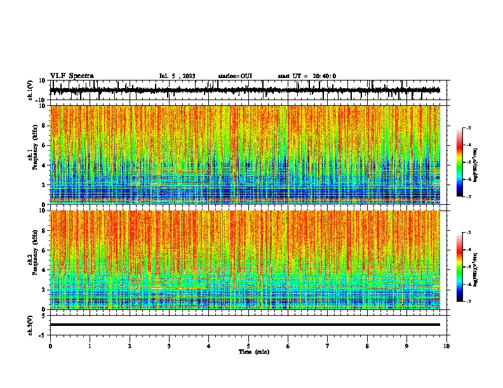This screenshot has width=503, height=388.
Task: Click the ch.1 voltage waveform trace
Action: tap(245, 90)
